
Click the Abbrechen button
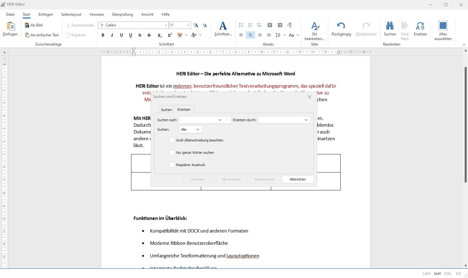(298, 179)
